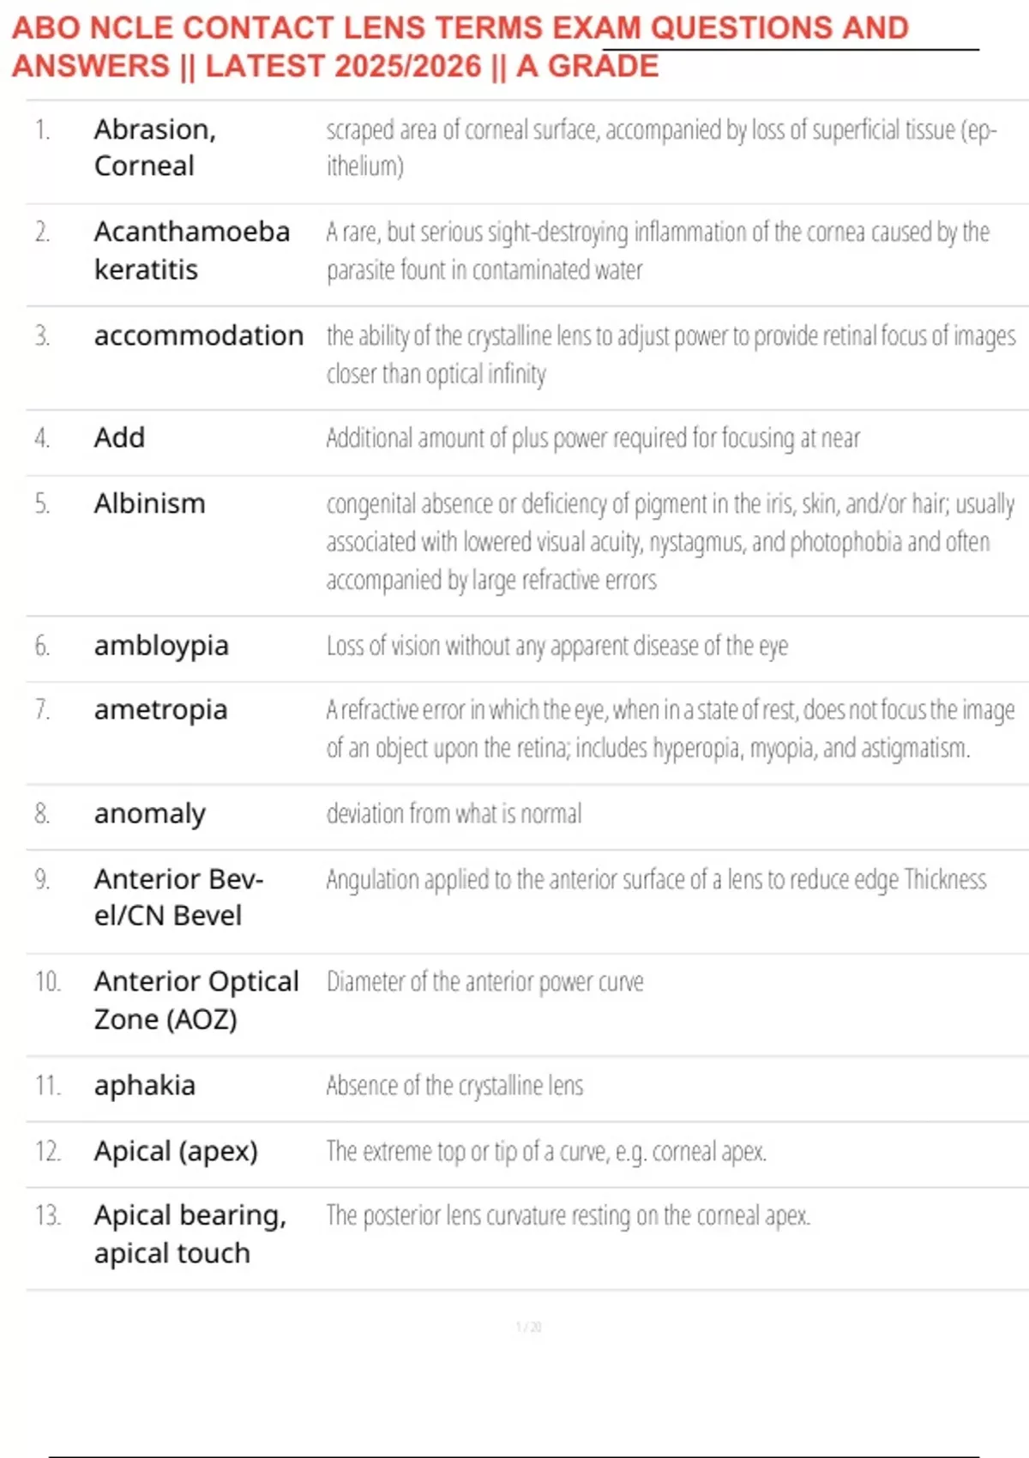The image size is (1029, 1458).
Task: Click the "Absence of the crystalline lens" definition
Action: (454, 1086)
